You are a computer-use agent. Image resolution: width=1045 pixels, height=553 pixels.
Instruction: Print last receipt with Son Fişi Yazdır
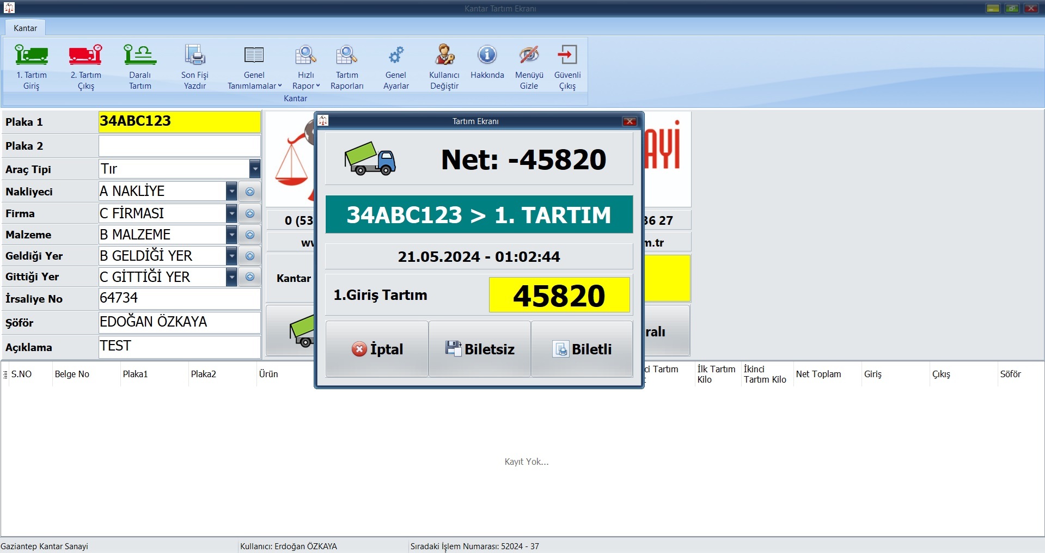tap(194, 65)
